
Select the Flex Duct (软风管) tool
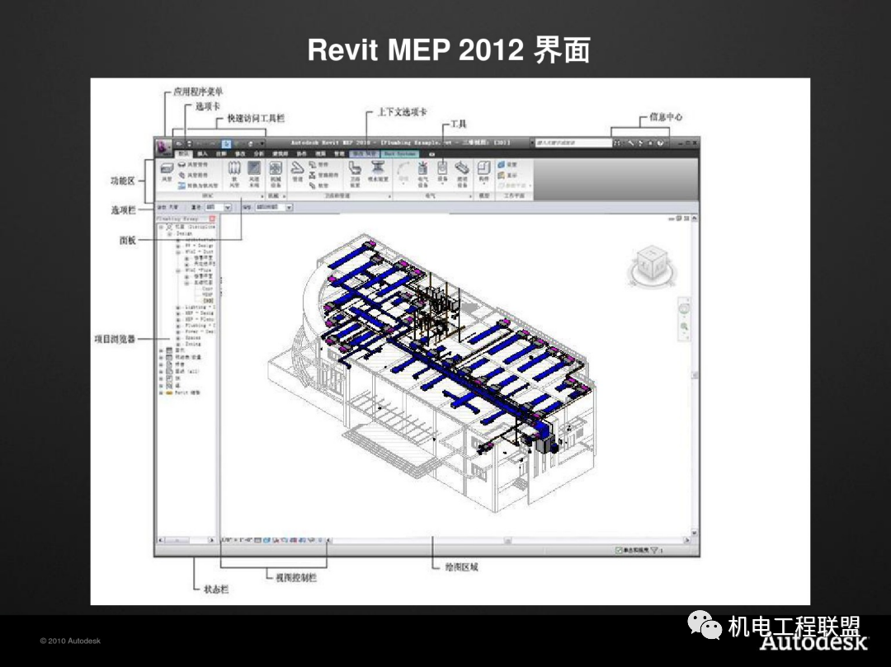pyautogui.click(x=234, y=174)
